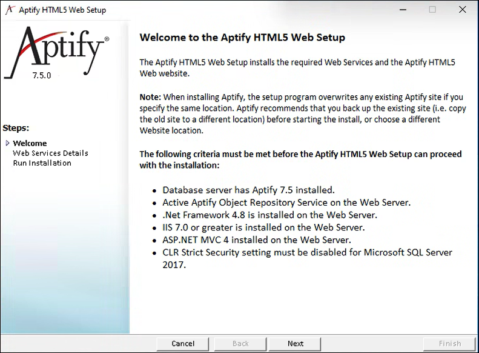Select the Web Services Details step

(x=50, y=153)
